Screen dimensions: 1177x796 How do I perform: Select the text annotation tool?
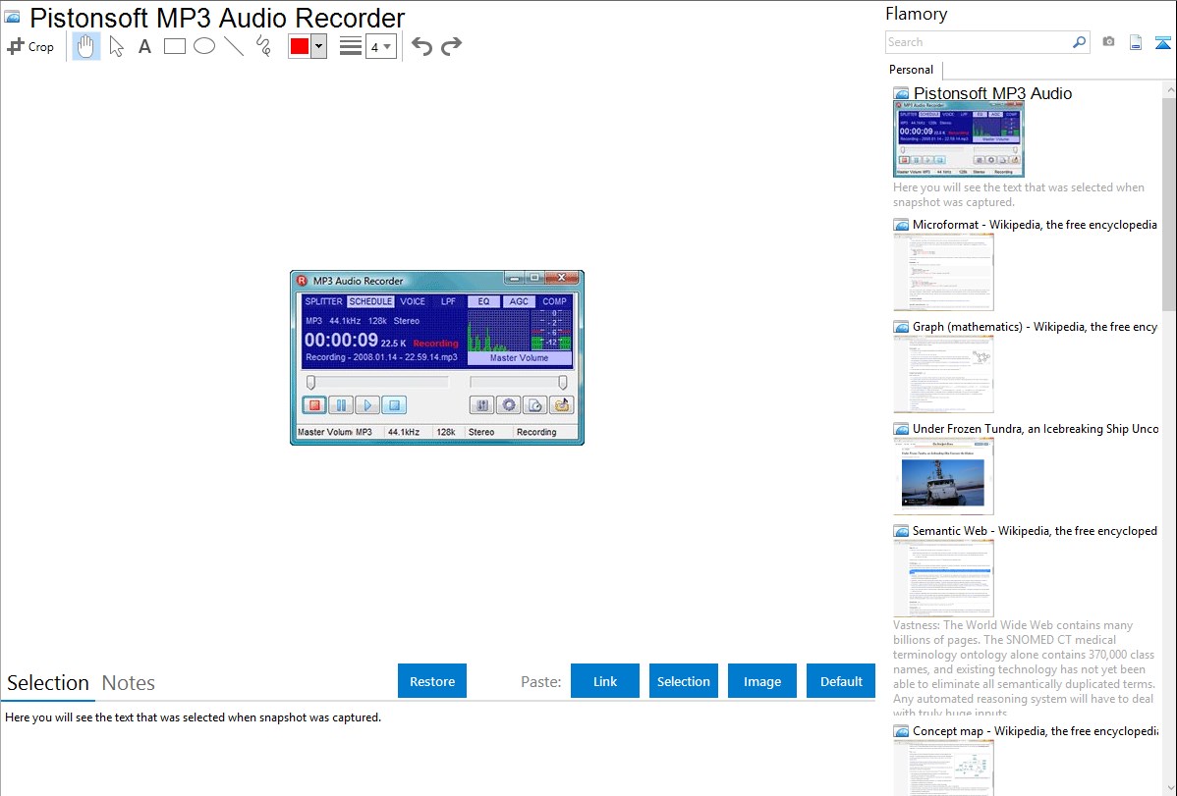click(144, 46)
